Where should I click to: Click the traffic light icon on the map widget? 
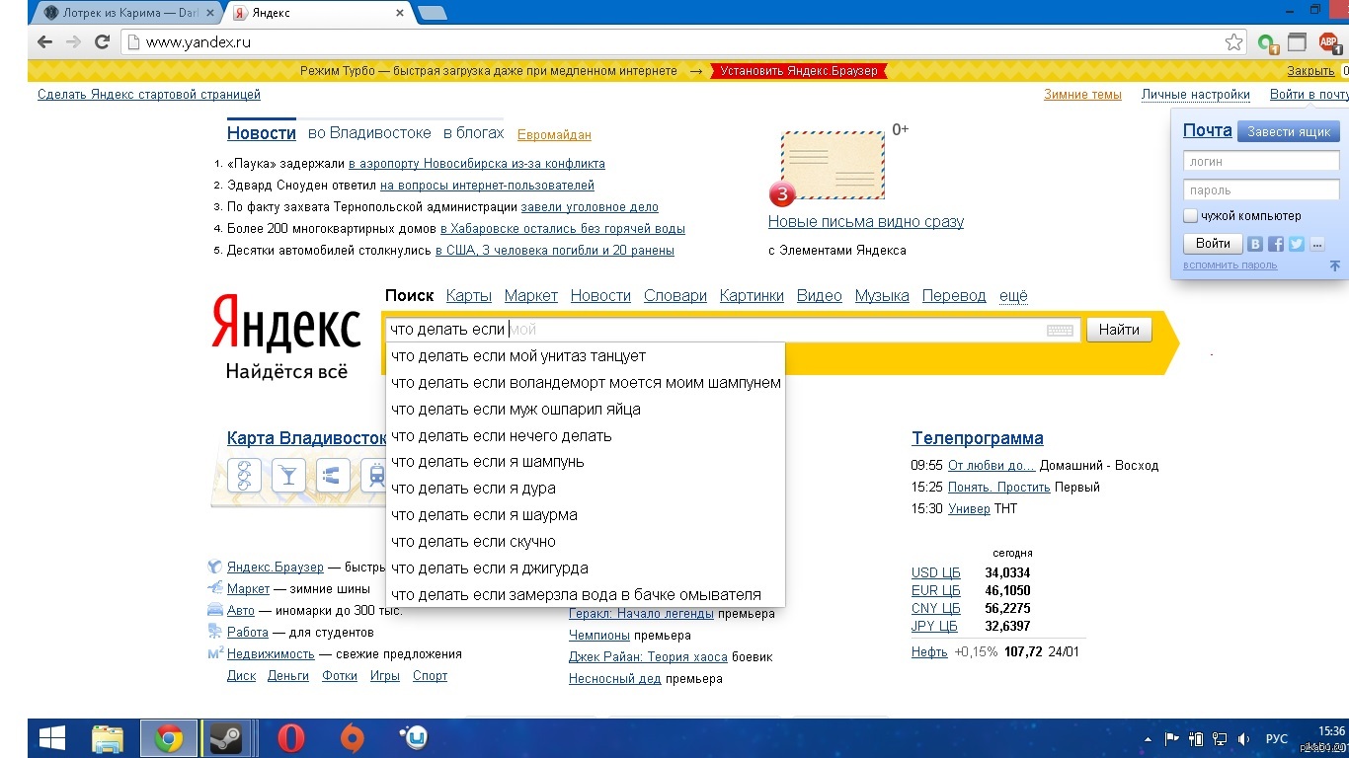point(244,476)
